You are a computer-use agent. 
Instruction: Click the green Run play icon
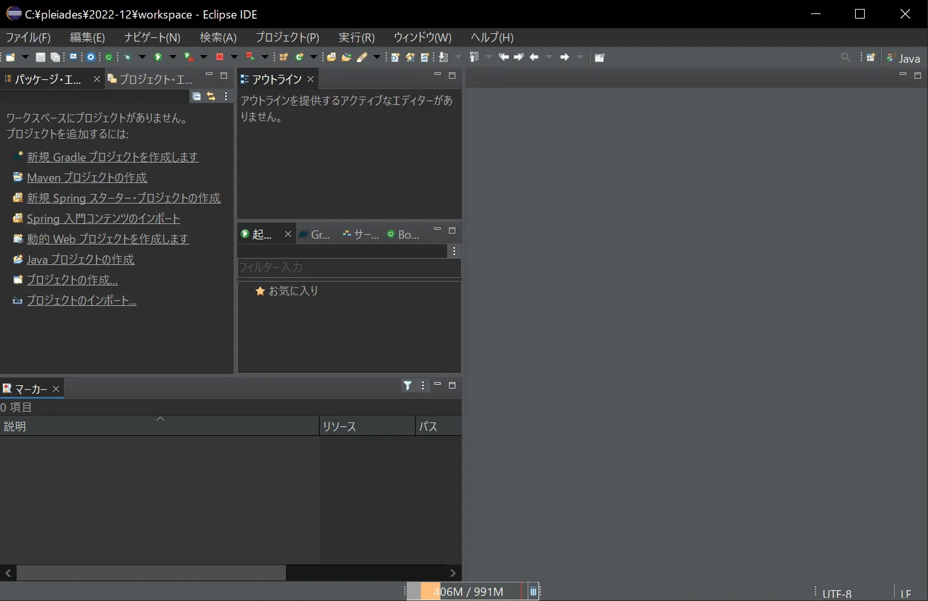tap(158, 58)
